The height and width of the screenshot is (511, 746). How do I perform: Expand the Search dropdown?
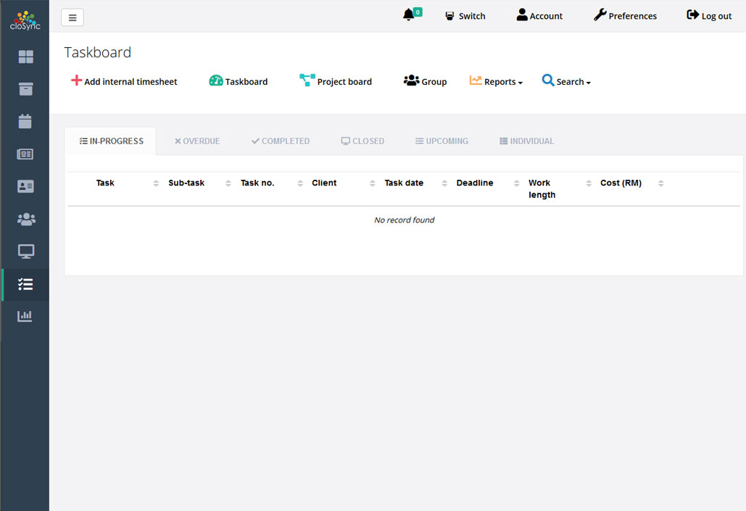tap(566, 82)
